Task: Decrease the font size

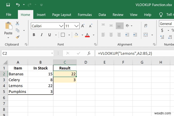Action: coord(90,26)
